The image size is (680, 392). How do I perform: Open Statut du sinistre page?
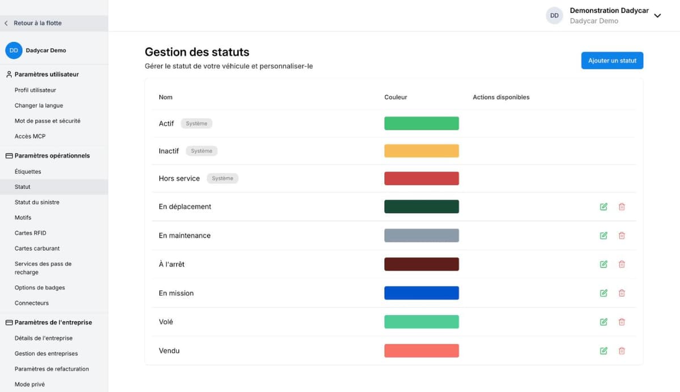(x=37, y=202)
